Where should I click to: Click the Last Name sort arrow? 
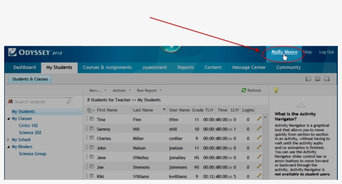coord(164,110)
